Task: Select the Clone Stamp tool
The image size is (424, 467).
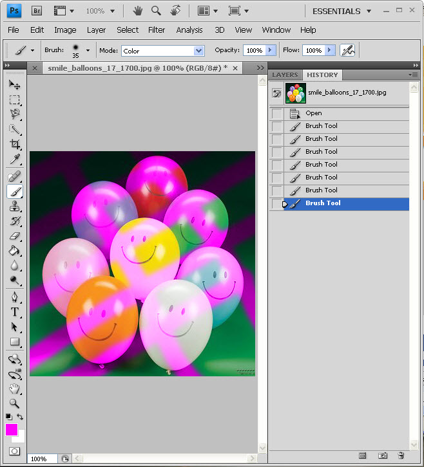Action: [x=14, y=206]
